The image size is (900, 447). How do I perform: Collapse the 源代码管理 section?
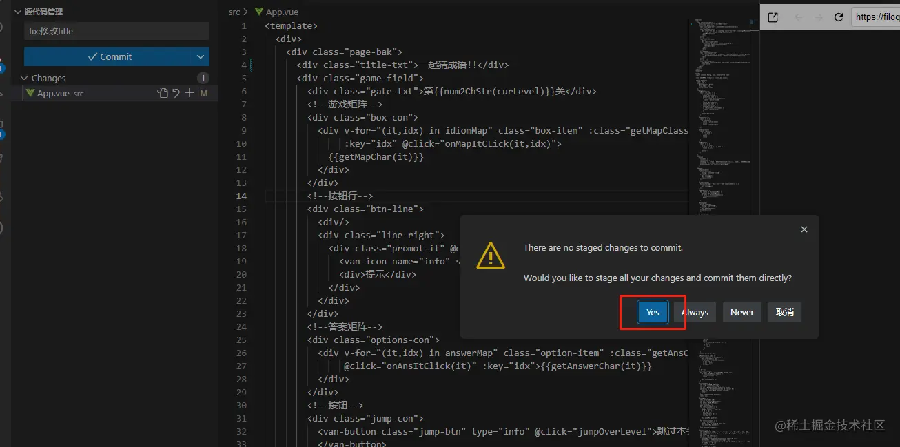(17, 12)
